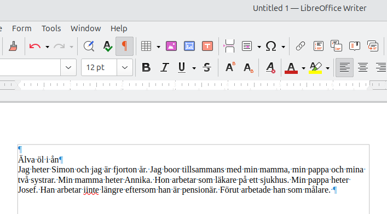The width and height of the screenshot is (387, 214).
Task: Insert an endnote
Action: point(336,46)
